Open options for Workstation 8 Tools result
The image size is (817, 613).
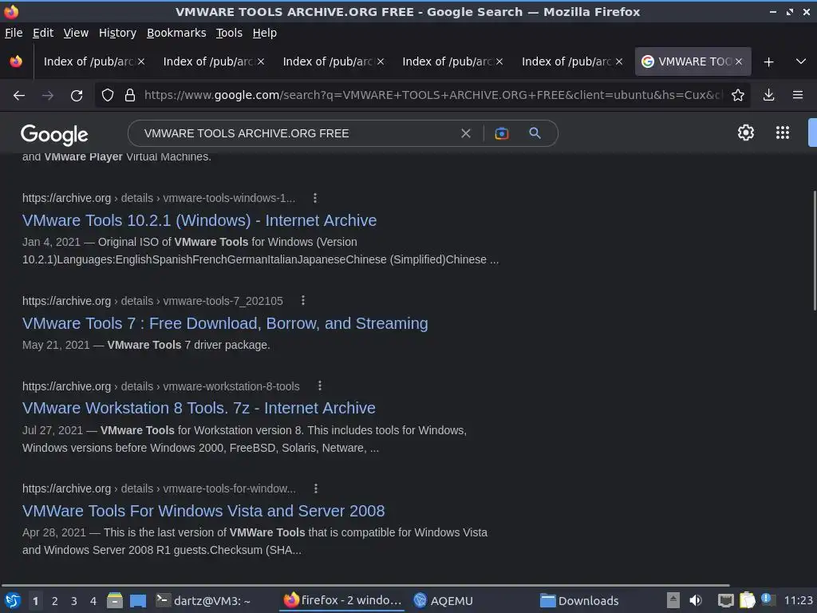(320, 386)
